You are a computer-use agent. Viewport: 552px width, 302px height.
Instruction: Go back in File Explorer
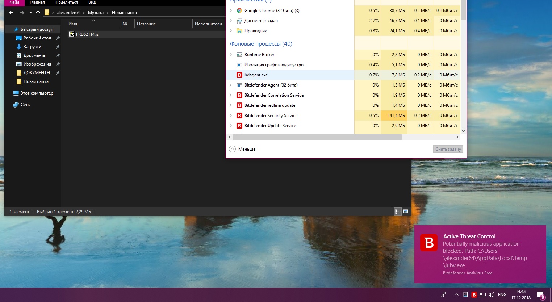11,13
